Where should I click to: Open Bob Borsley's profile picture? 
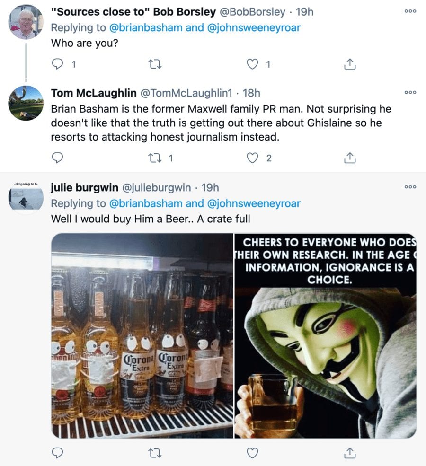(26, 22)
